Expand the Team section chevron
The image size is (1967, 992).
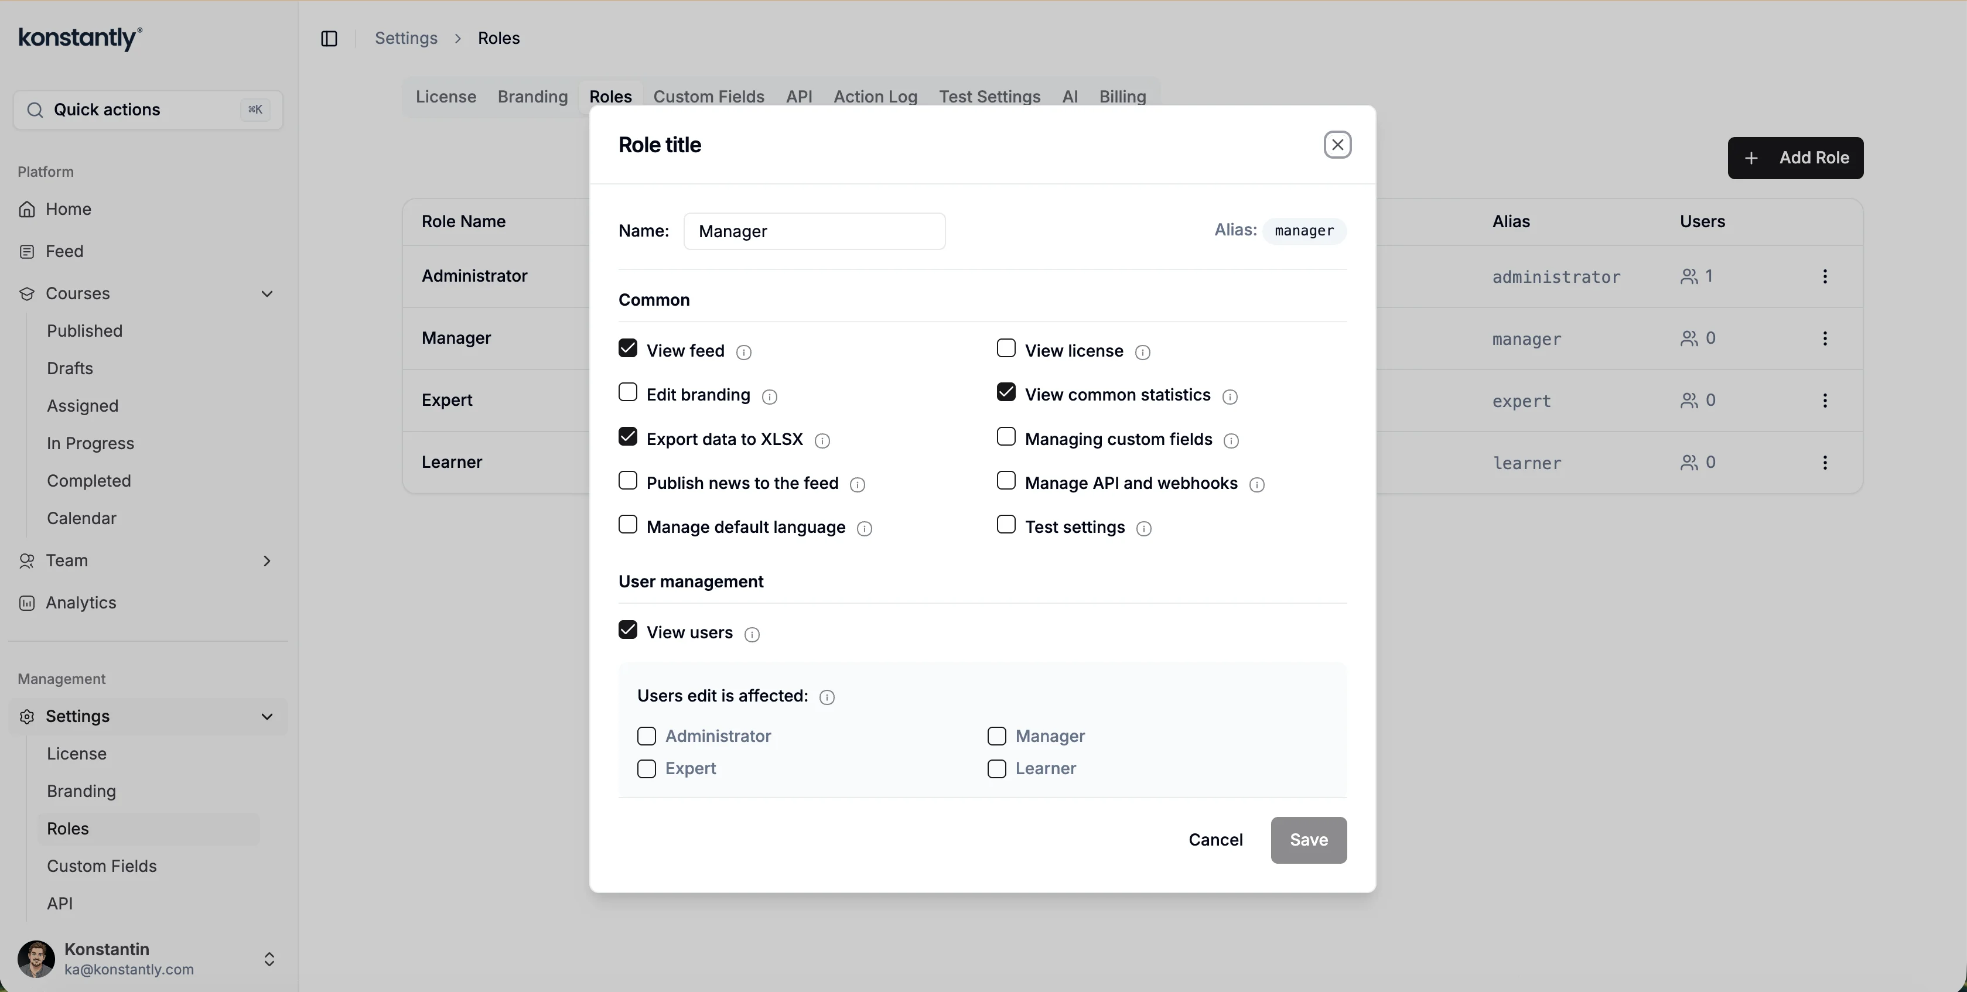(267, 561)
